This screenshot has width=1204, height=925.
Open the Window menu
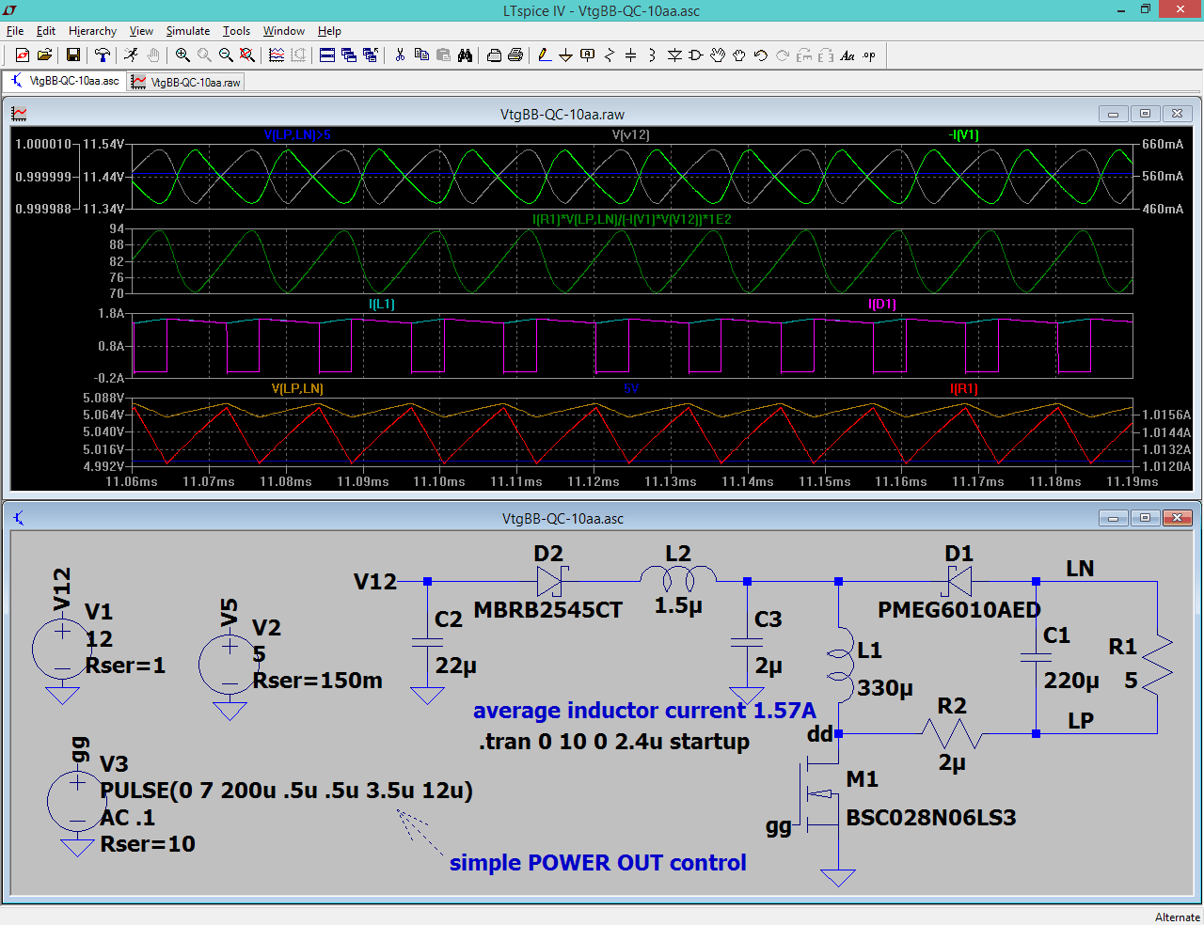pyautogui.click(x=283, y=31)
